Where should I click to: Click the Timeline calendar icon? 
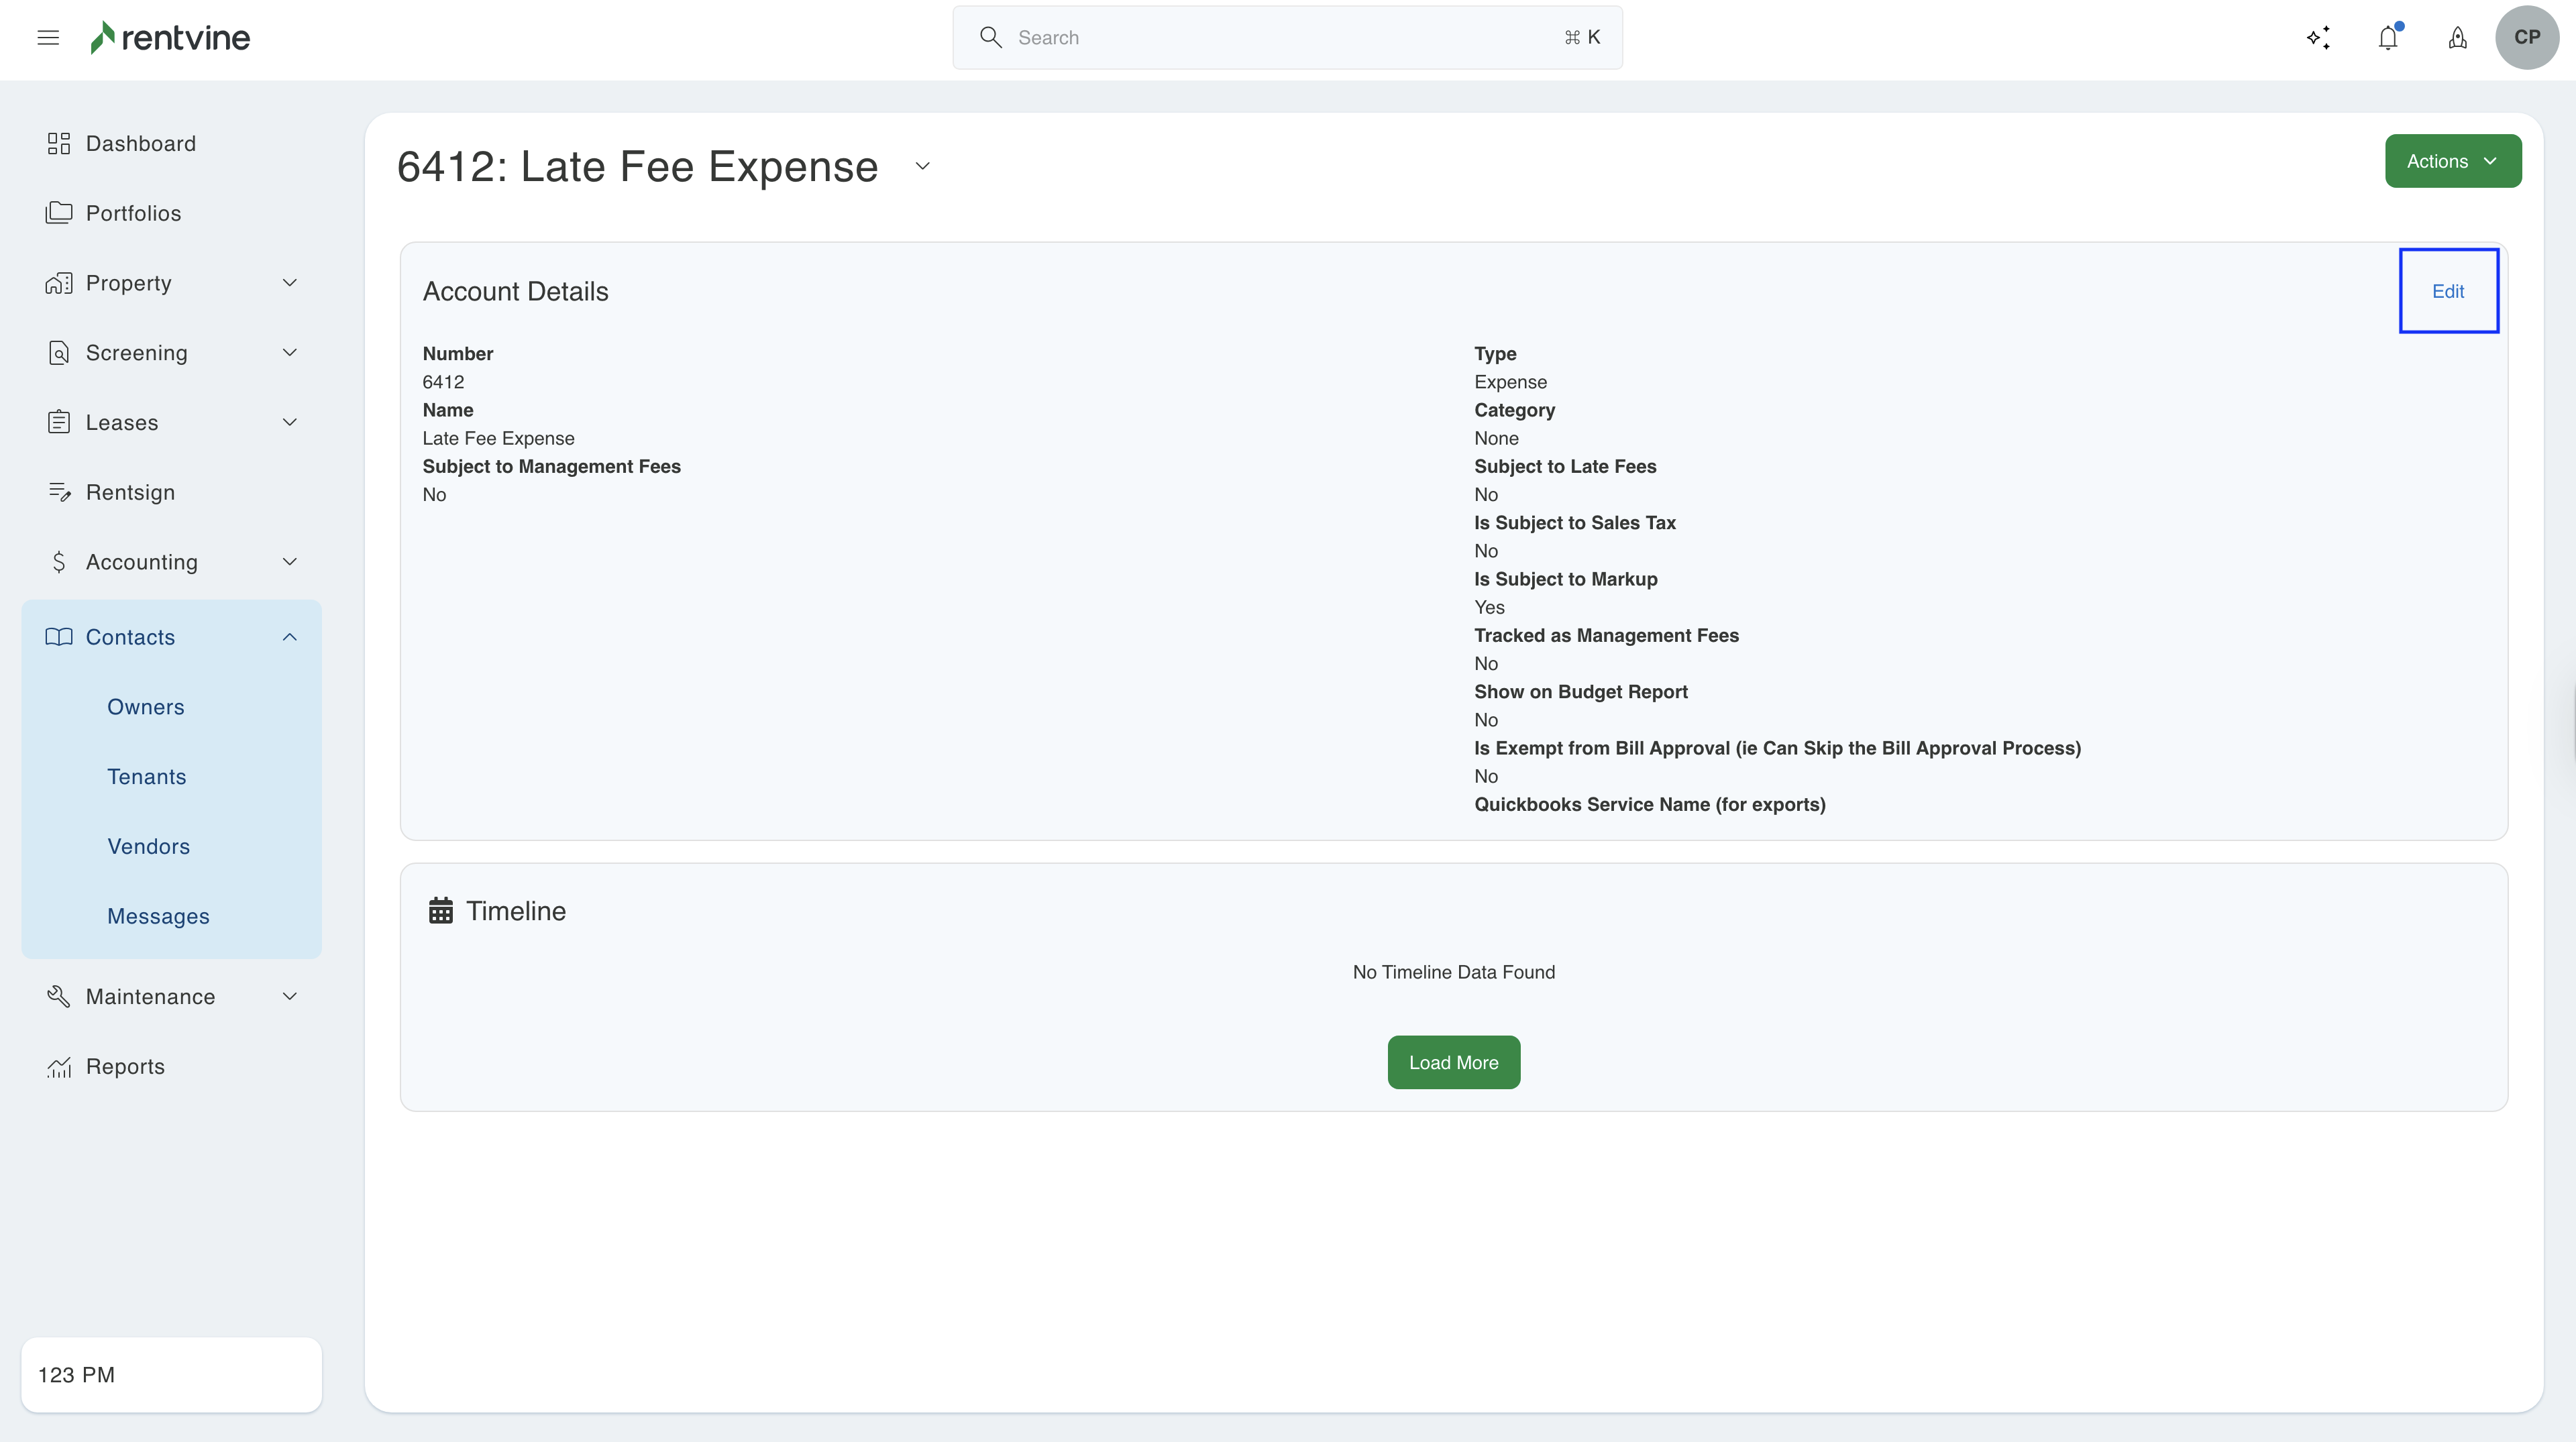441,911
